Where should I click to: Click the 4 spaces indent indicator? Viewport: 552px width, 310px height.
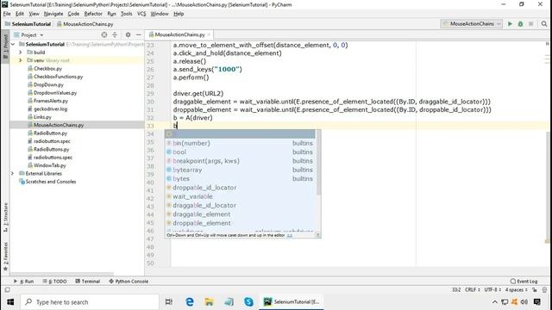pos(516,289)
